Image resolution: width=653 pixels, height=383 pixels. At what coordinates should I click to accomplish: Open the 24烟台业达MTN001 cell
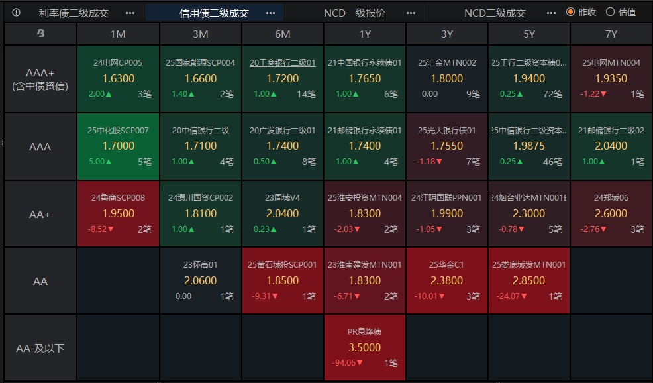tap(529, 214)
